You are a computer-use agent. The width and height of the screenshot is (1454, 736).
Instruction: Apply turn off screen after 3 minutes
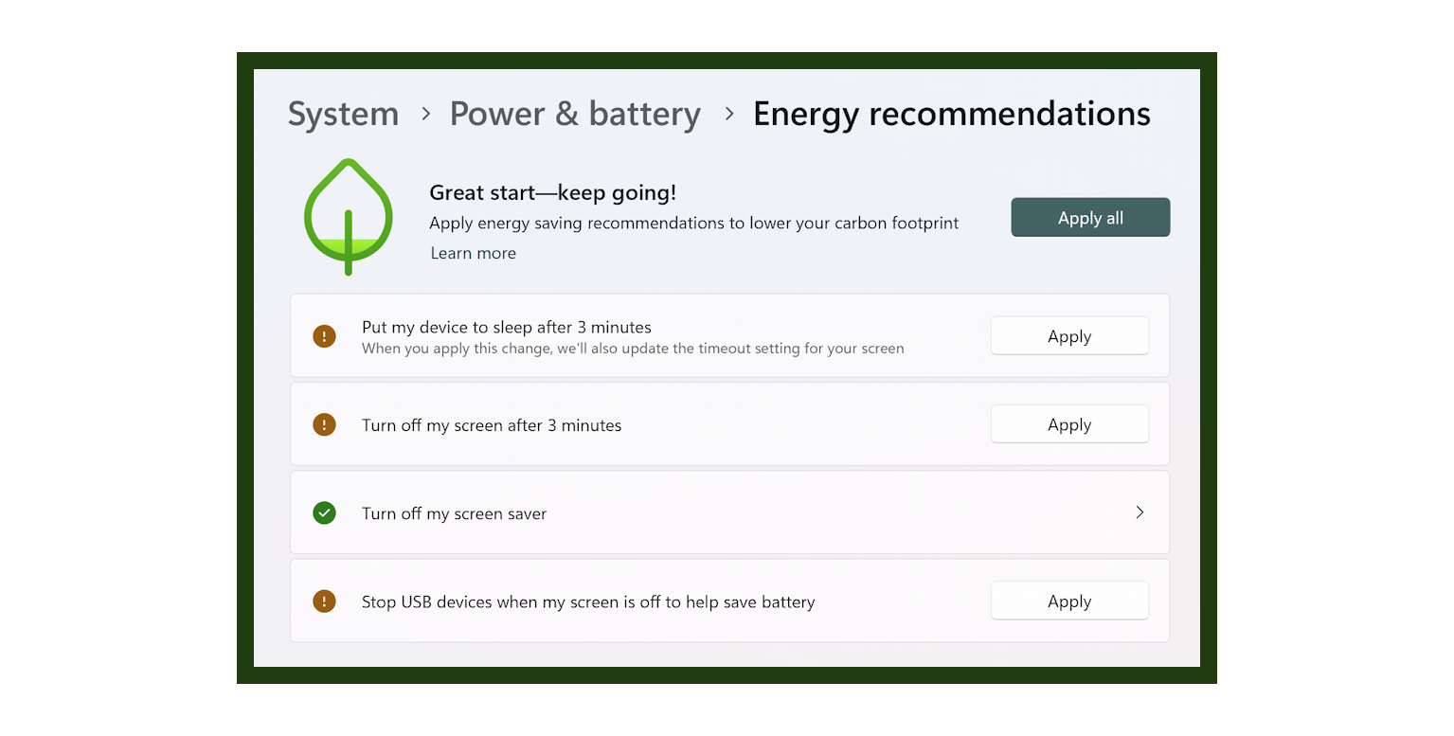pyautogui.click(x=1069, y=424)
